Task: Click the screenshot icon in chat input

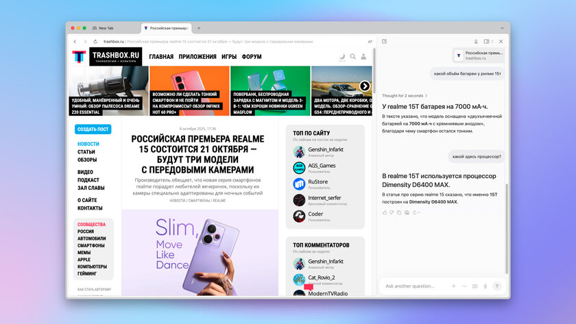Action: click(475, 286)
